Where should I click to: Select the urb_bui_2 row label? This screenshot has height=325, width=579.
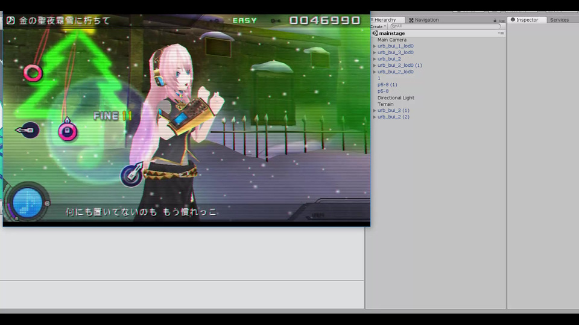[389, 59]
